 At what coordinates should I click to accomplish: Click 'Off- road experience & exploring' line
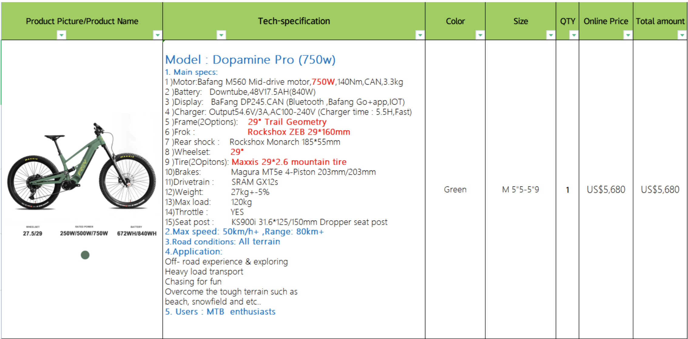[226, 262]
